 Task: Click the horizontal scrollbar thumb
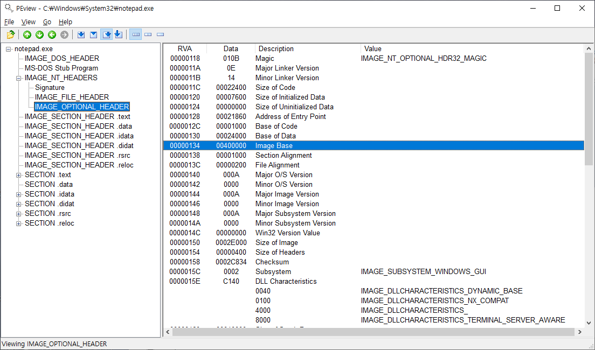click(373, 332)
